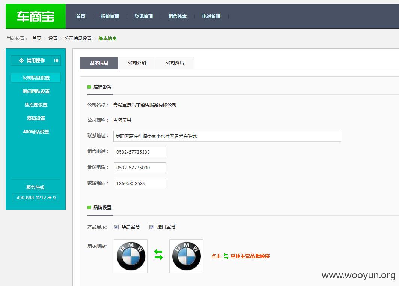Click the 服务热线 label
This screenshot has width=399, height=286.
(35, 187)
